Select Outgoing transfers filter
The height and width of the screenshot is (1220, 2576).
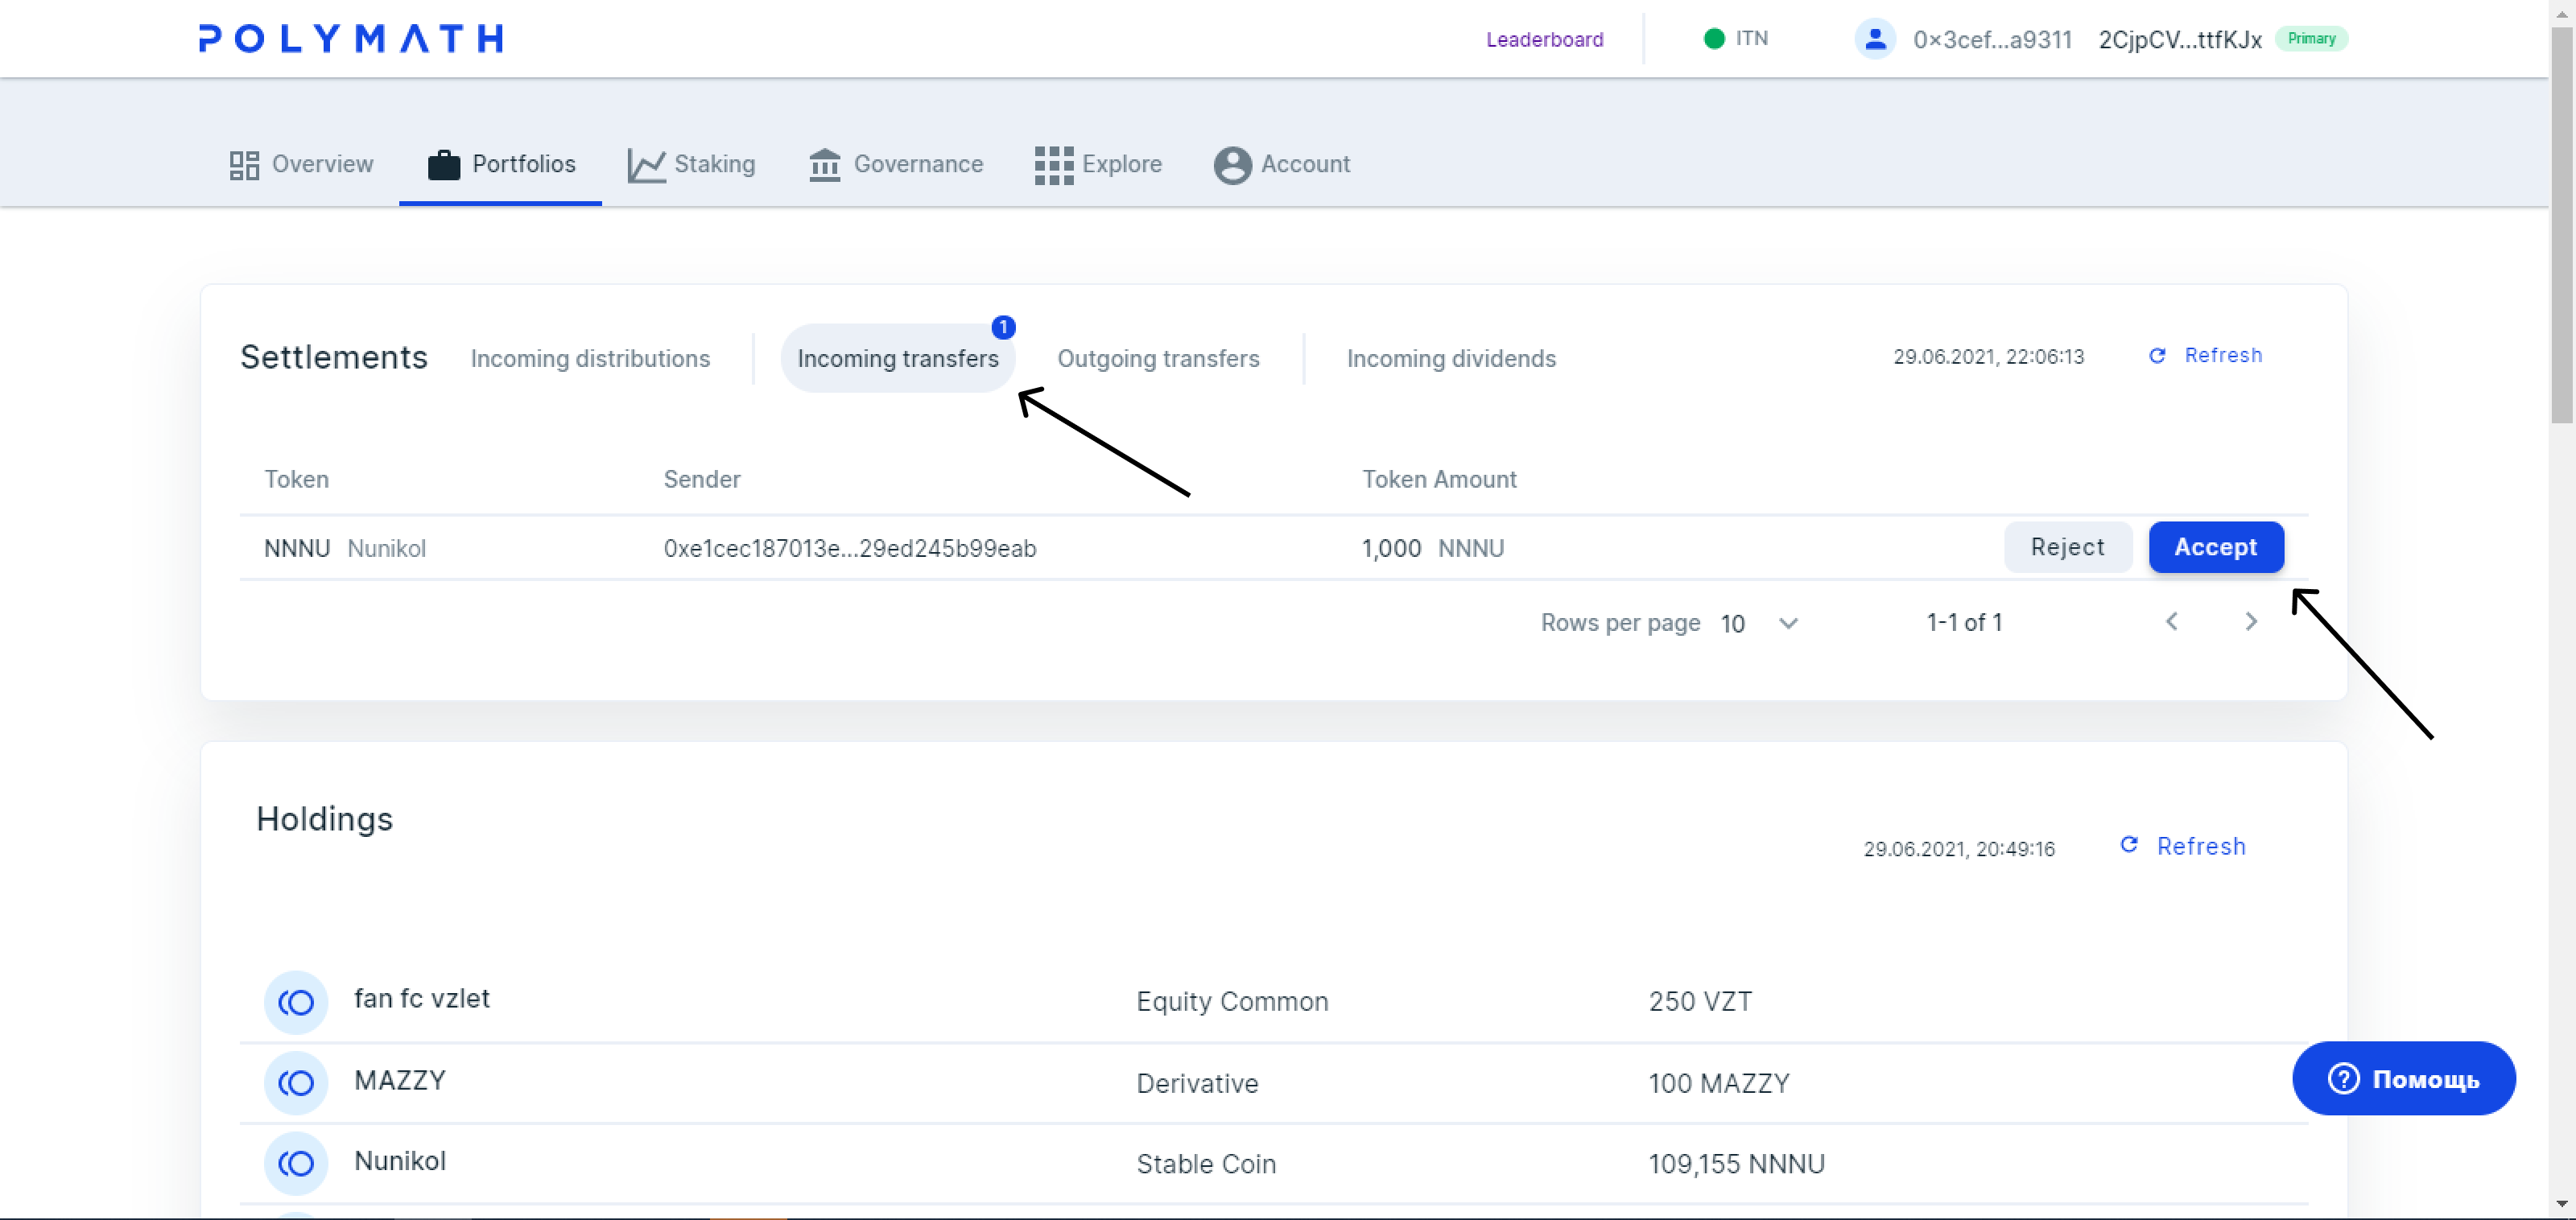pos(1158,358)
